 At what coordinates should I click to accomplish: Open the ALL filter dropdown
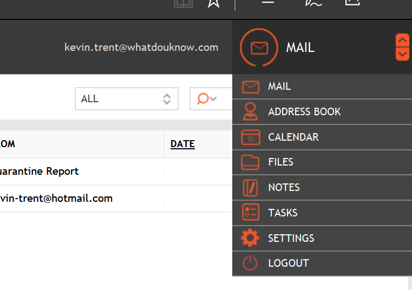click(126, 99)
